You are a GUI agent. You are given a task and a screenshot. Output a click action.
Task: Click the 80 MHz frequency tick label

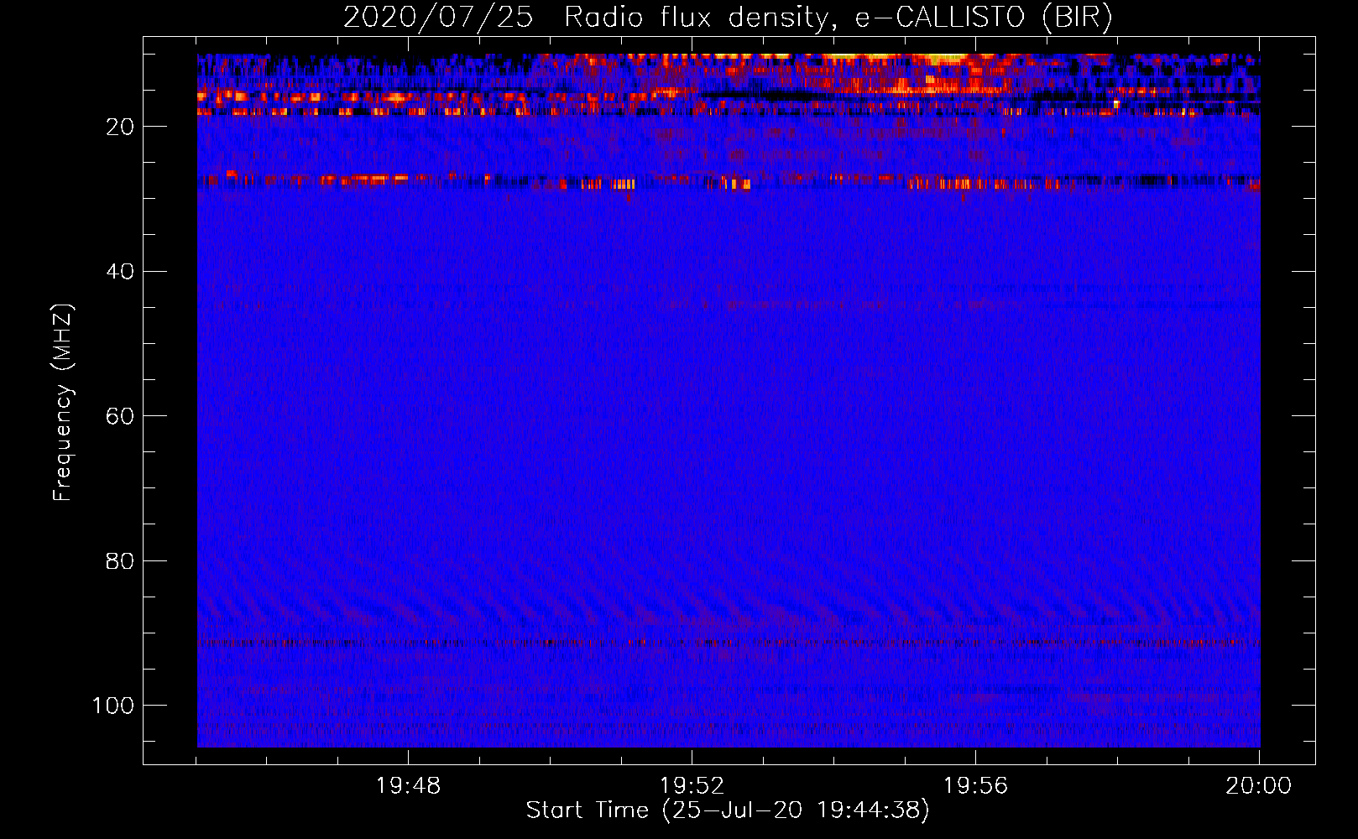pyautogui.click(x=120, y=560)
